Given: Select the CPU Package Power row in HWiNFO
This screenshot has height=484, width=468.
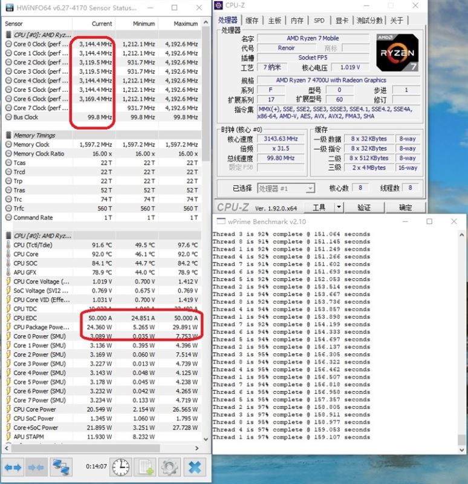Looking at the screenshot, I should click(102, 327).
